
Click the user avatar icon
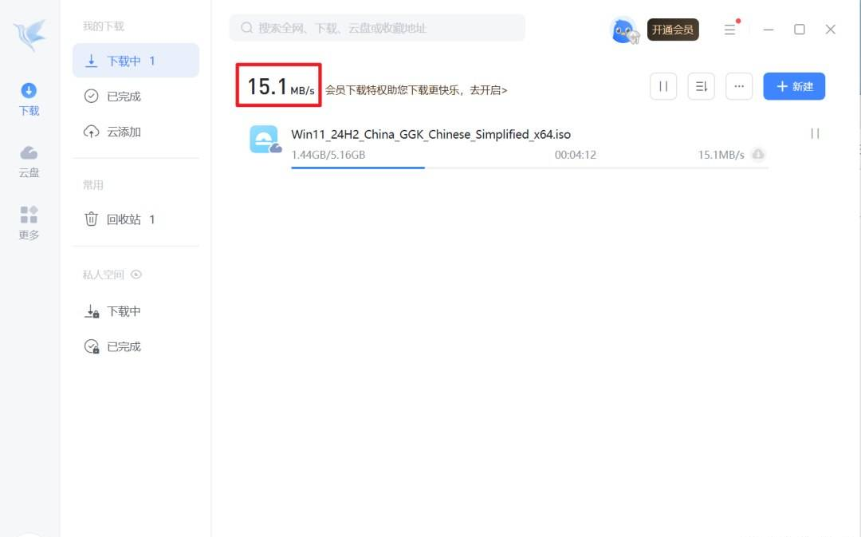(x=623, y=30)
